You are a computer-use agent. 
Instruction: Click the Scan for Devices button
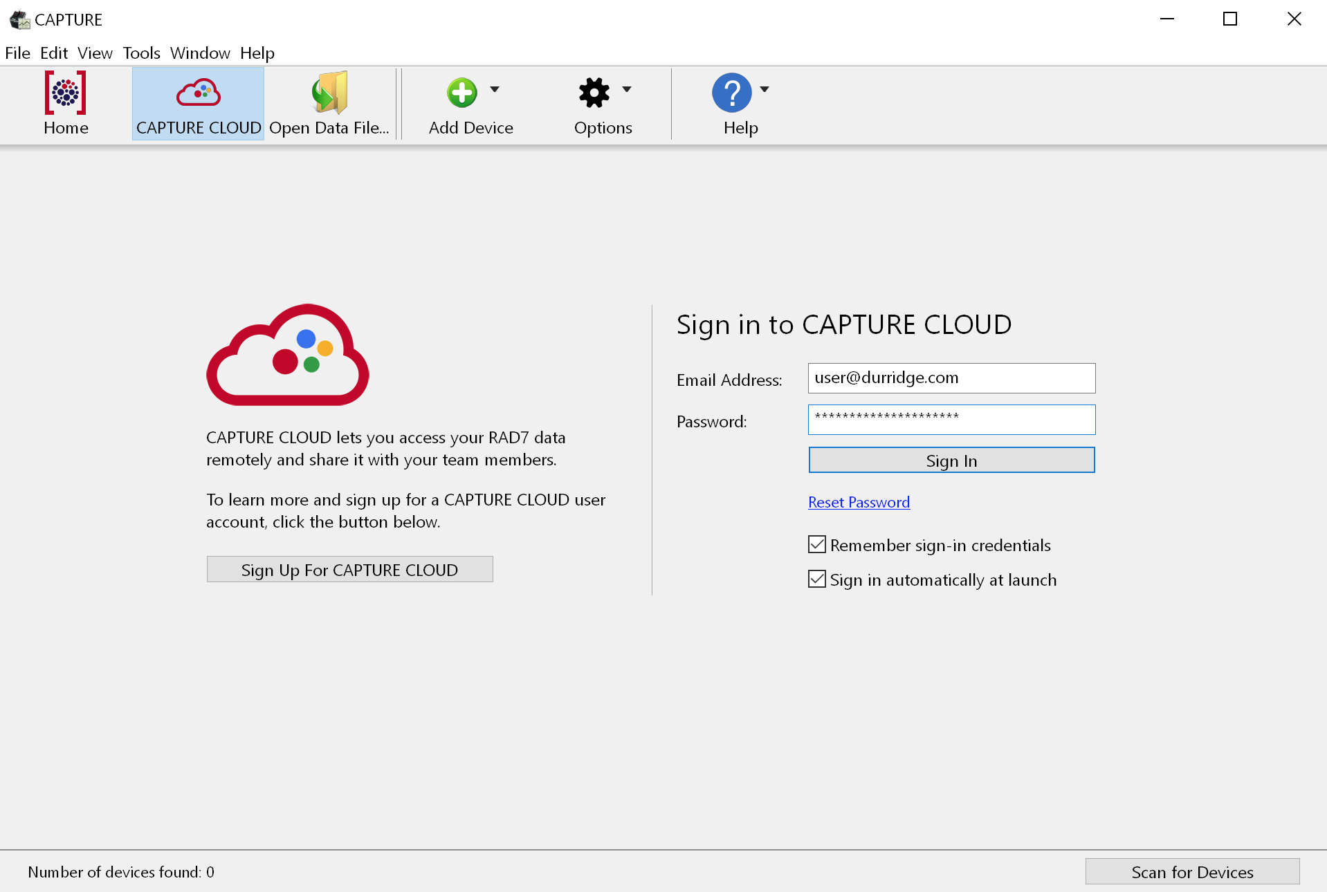point(1191,872)
